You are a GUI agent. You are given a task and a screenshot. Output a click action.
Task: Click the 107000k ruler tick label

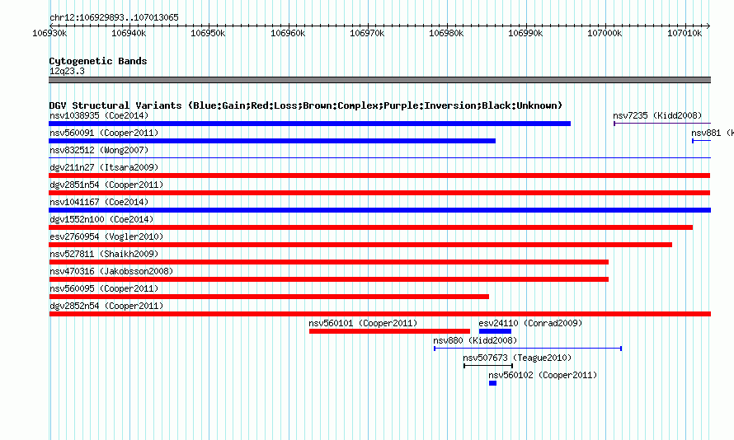click(605, 33)
